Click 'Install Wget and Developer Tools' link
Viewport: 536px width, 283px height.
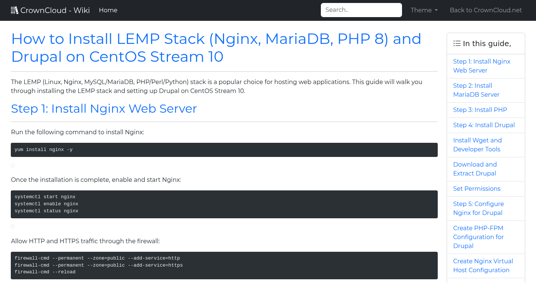(478, 145)
